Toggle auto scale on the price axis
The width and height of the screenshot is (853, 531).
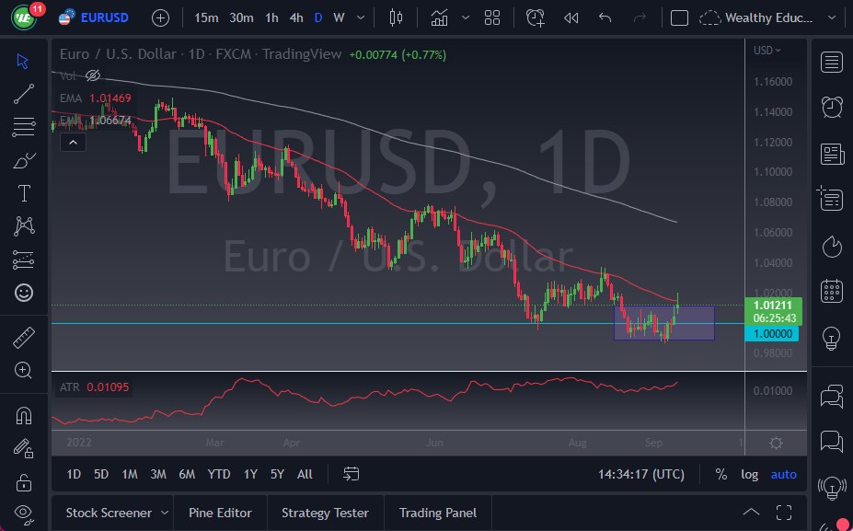(783, 474)
